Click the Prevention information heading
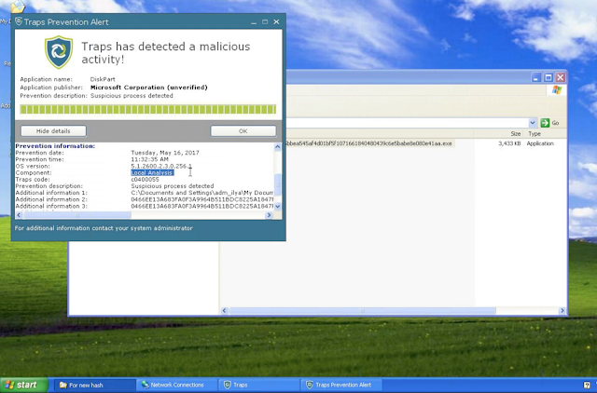 click(x=55, y=146)
